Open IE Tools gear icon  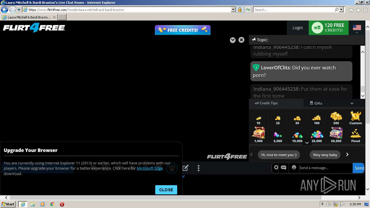(365, 10)
